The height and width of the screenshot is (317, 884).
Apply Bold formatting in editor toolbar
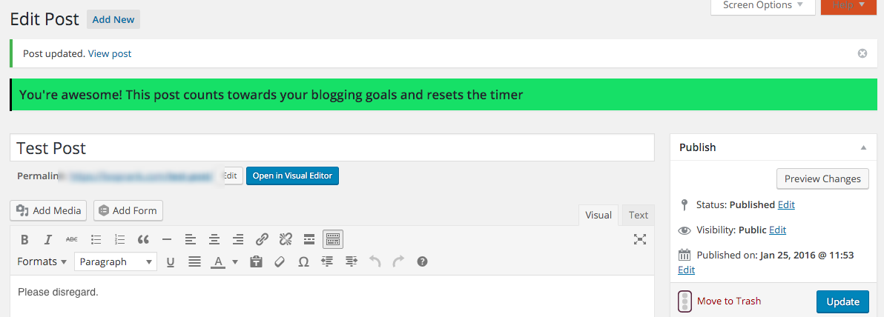click(24, 240)
